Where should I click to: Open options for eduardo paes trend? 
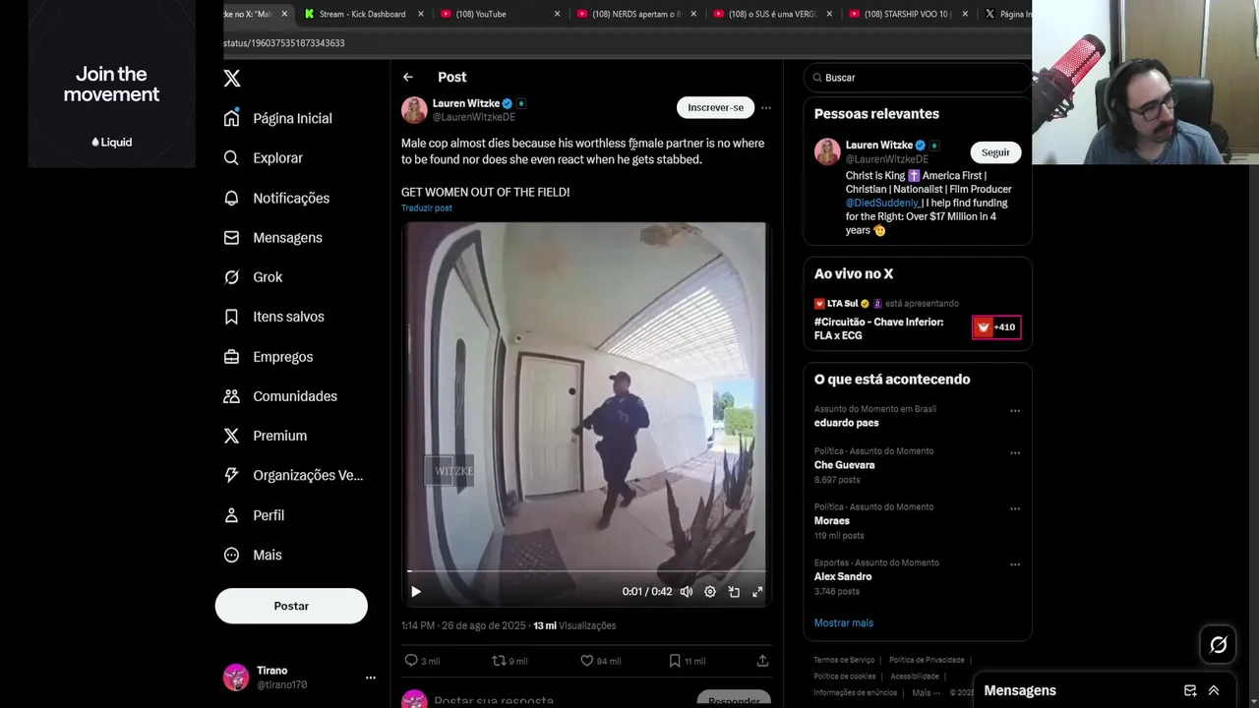click(1015, 411)
